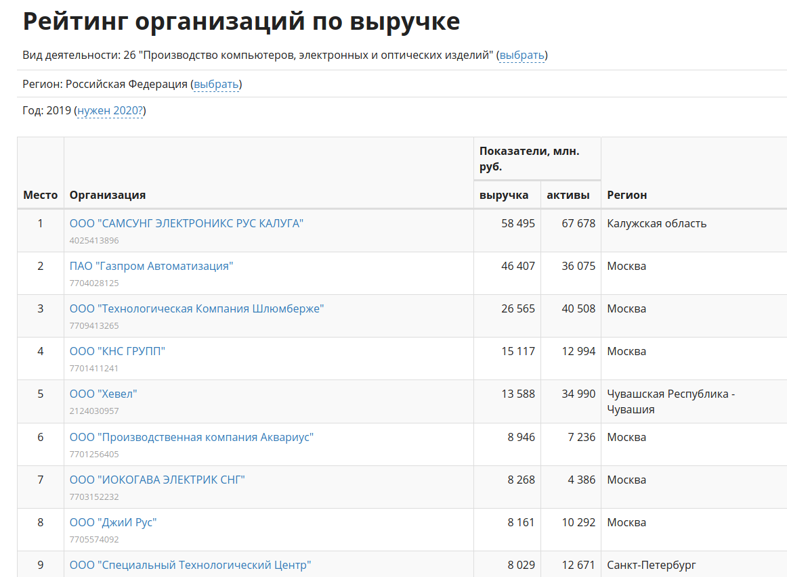Click the 'Место' column header
This screenshot has width=787, height=577.
tap(41, 195)
